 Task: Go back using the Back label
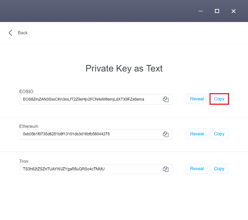coord(23,33)
